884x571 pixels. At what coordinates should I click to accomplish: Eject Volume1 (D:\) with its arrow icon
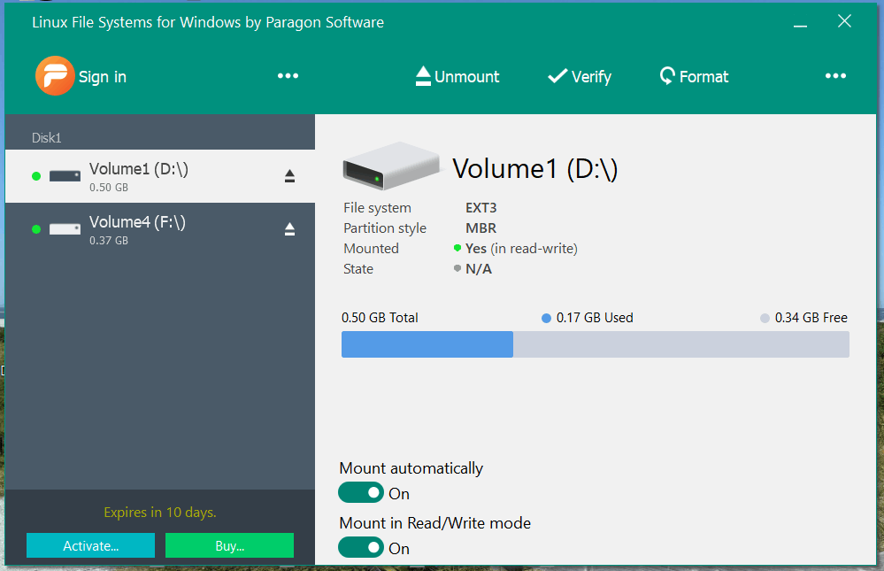[289, 176]
